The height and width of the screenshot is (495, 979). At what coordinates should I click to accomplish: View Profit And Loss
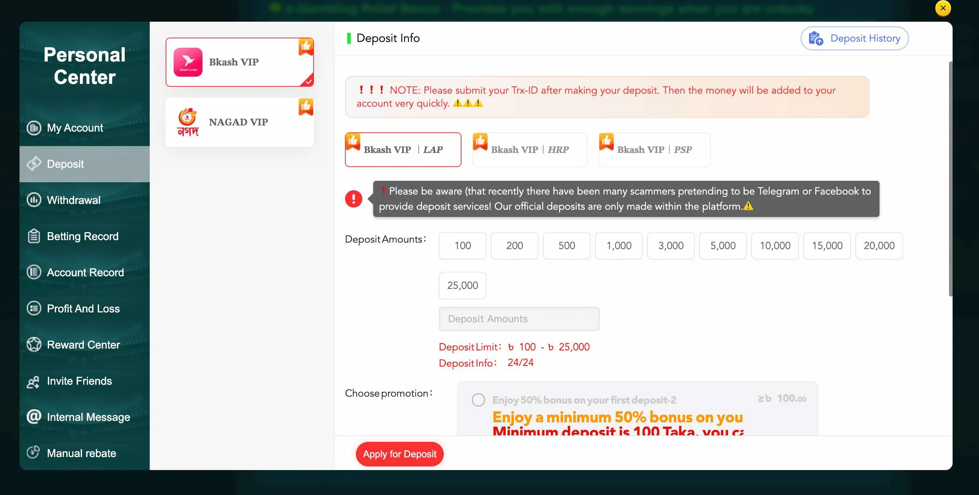pyautogui.click(x=84, y=308)
